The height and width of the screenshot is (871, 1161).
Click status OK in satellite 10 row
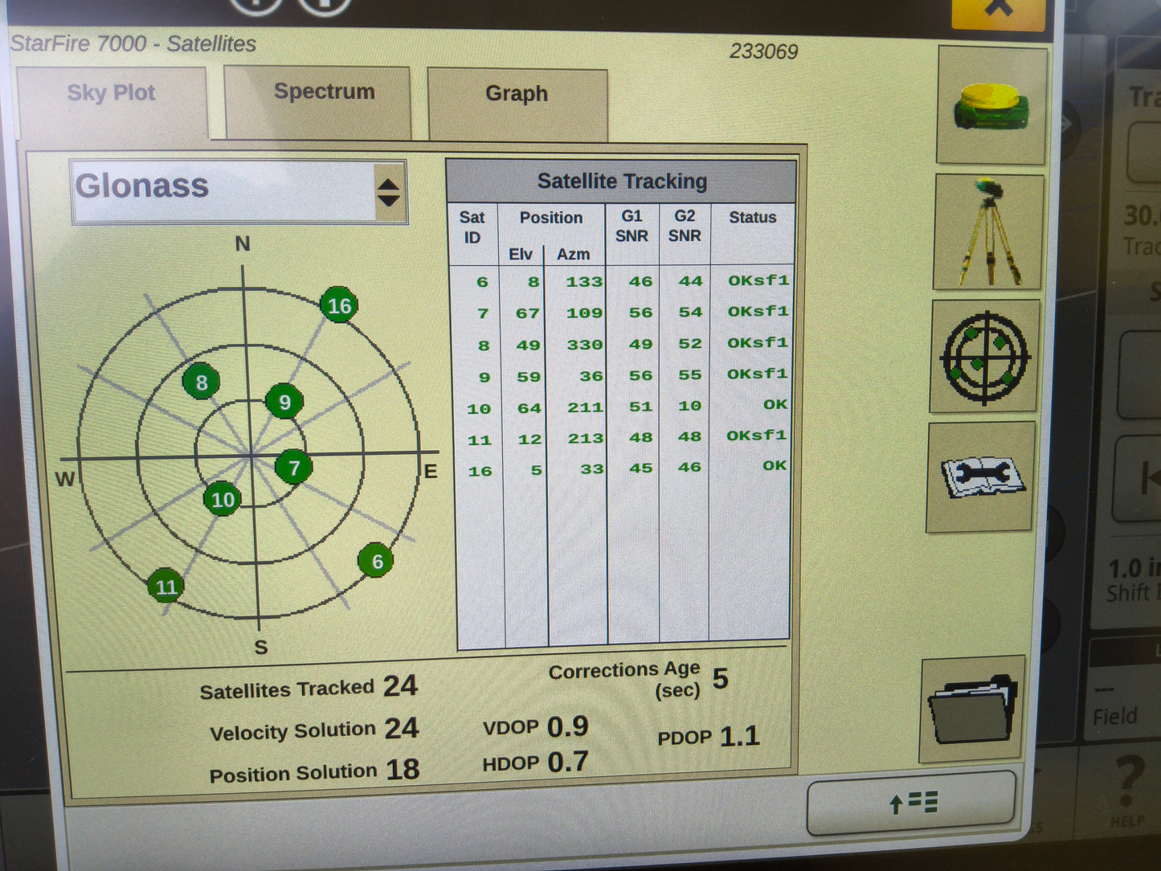point(775,404)
